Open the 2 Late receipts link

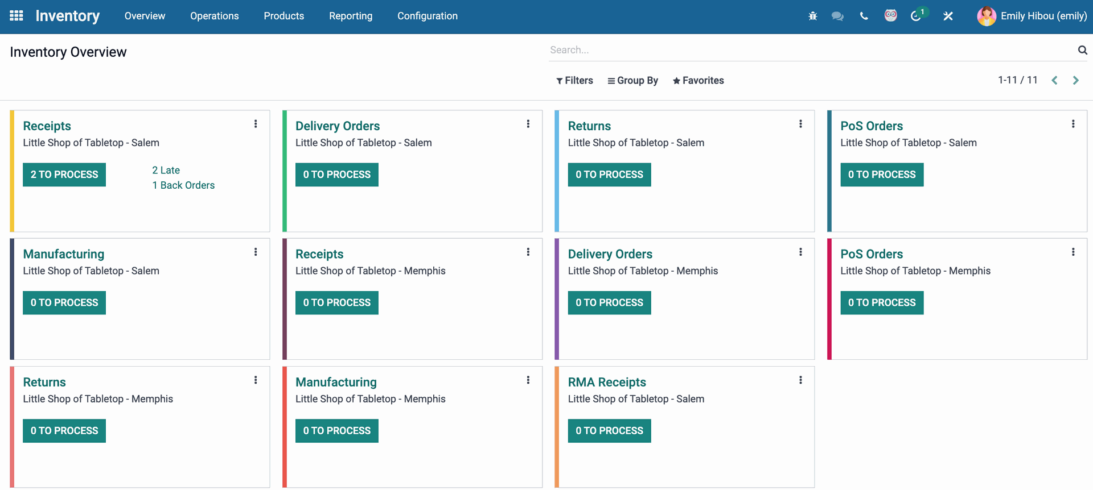pos(166,170)
